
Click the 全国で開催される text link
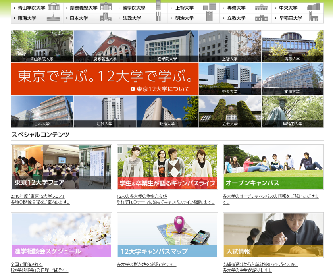point(27,264)
